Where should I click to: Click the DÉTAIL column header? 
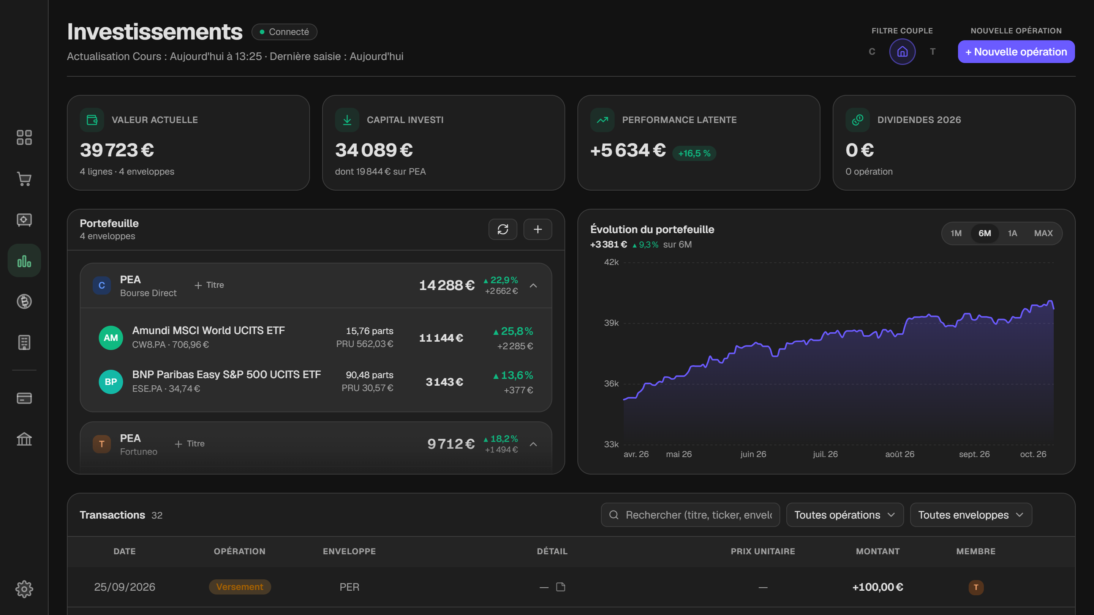[x=552, y=551]
